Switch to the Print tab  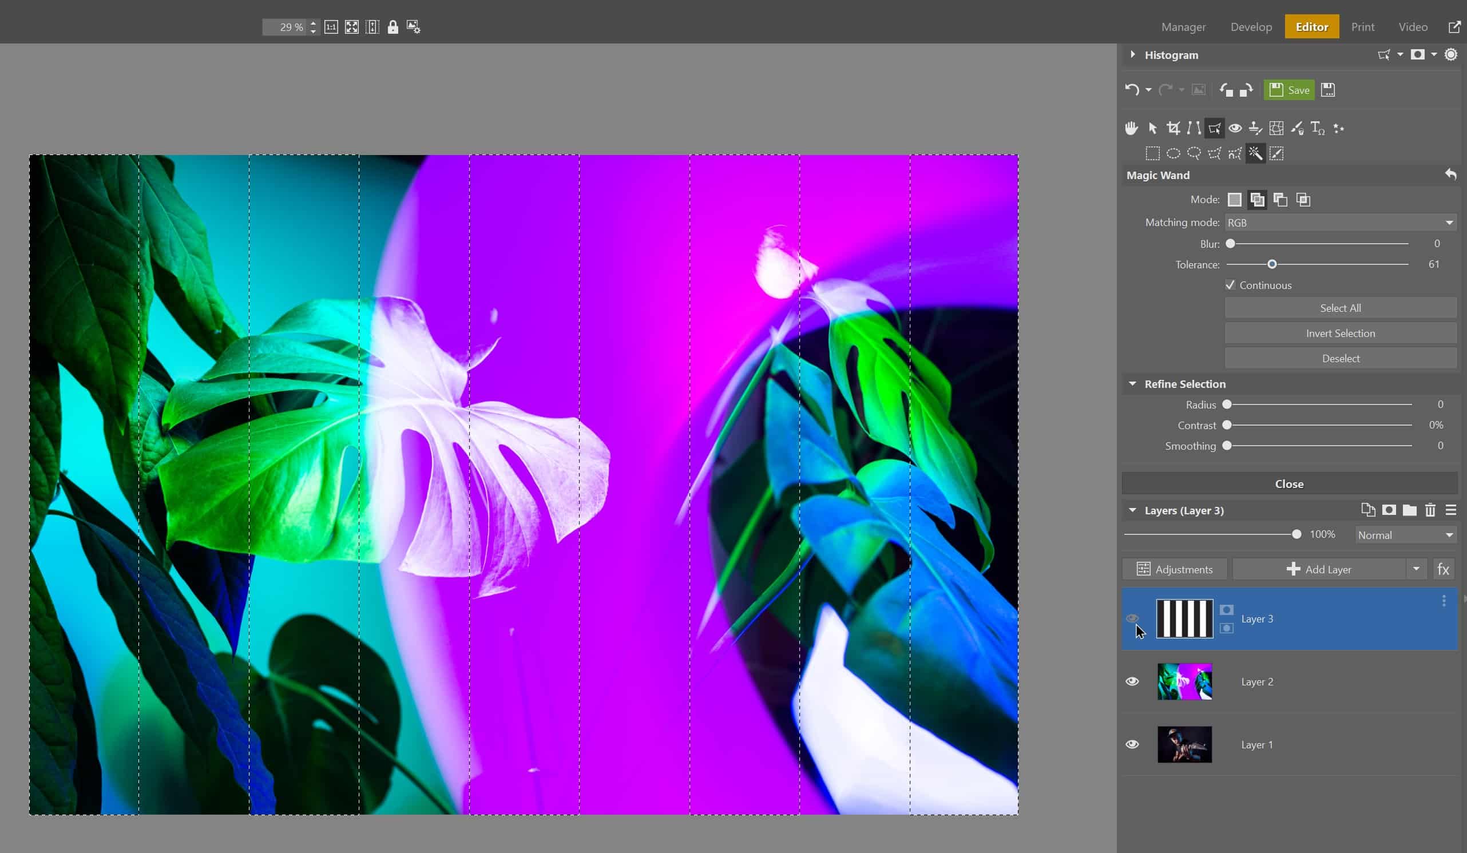(1363, 27)
